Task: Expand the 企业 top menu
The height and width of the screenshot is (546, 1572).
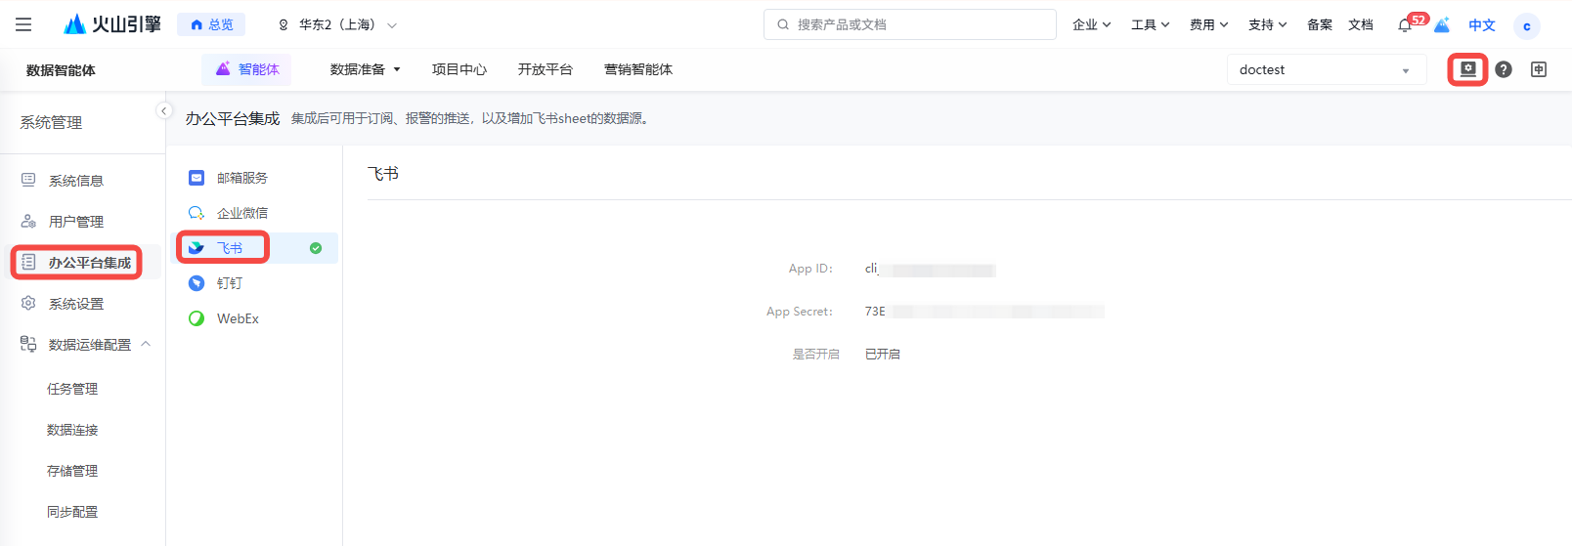Action: click(1091, 24)
